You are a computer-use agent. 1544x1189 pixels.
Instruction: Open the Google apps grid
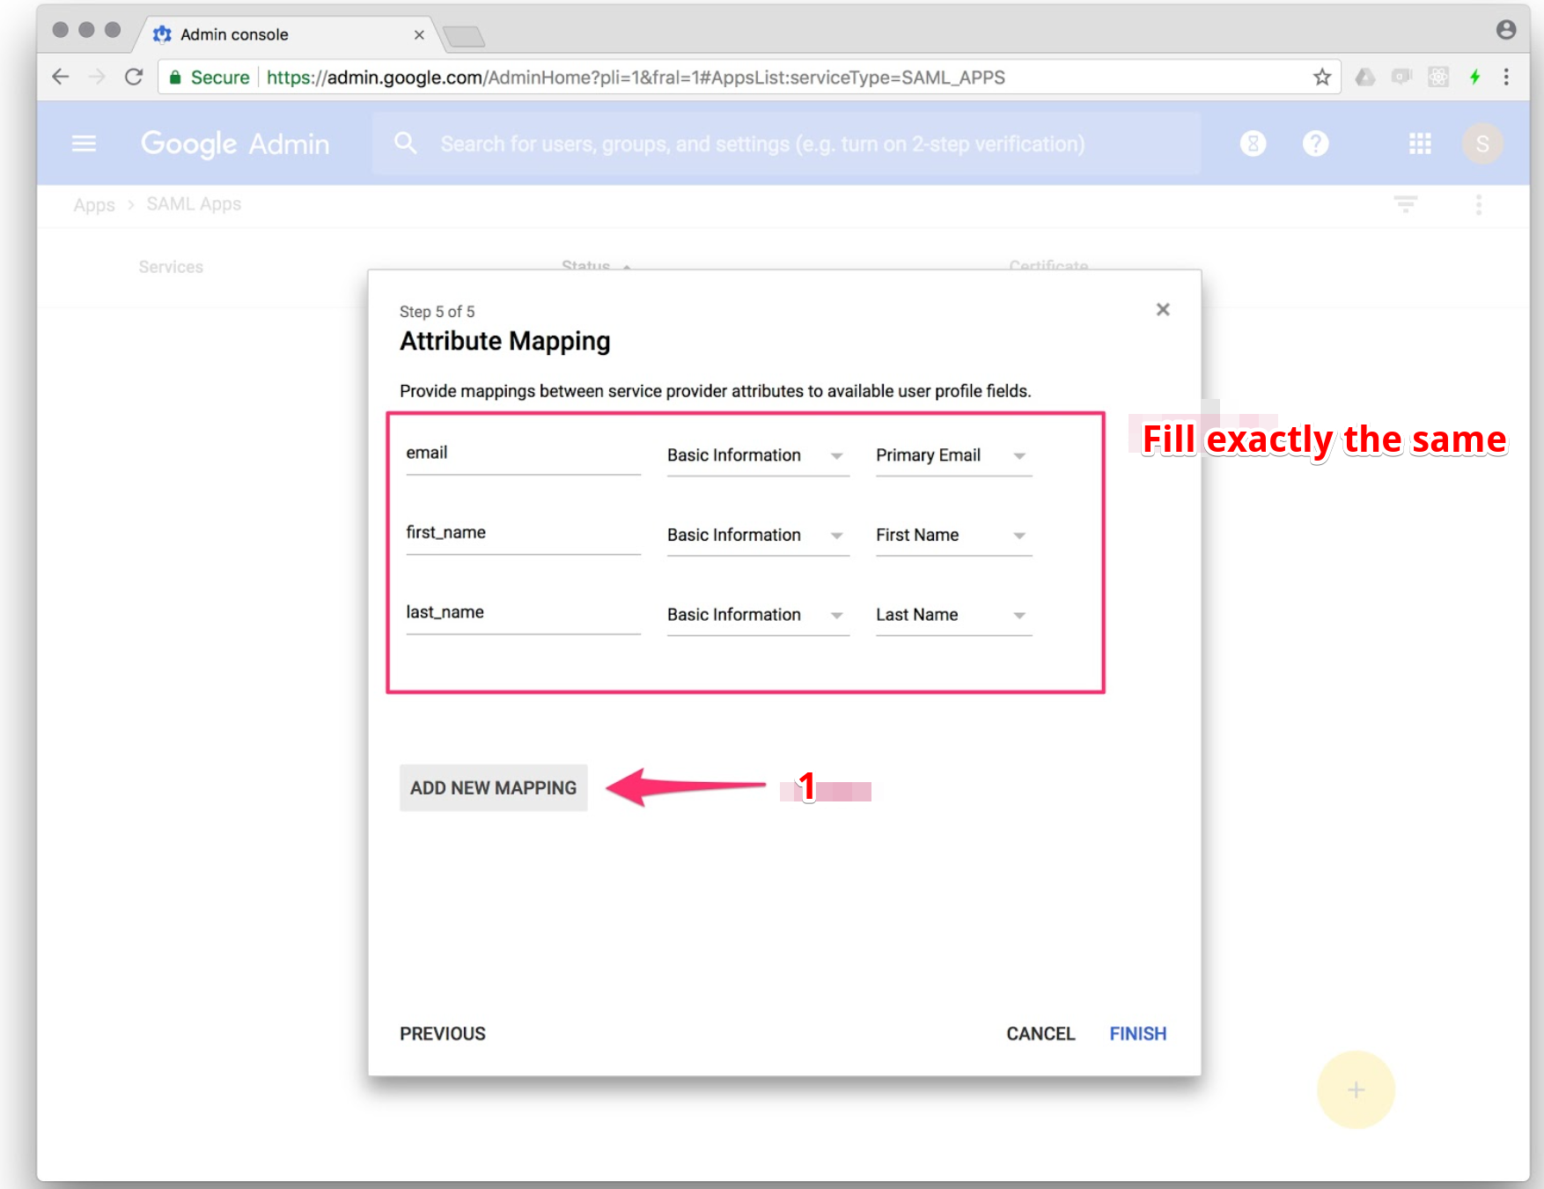[x=1420, y=144]
